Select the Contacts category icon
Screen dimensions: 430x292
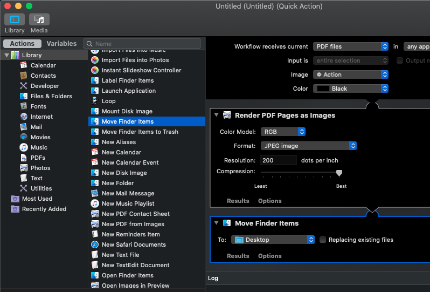pos(24,75)
